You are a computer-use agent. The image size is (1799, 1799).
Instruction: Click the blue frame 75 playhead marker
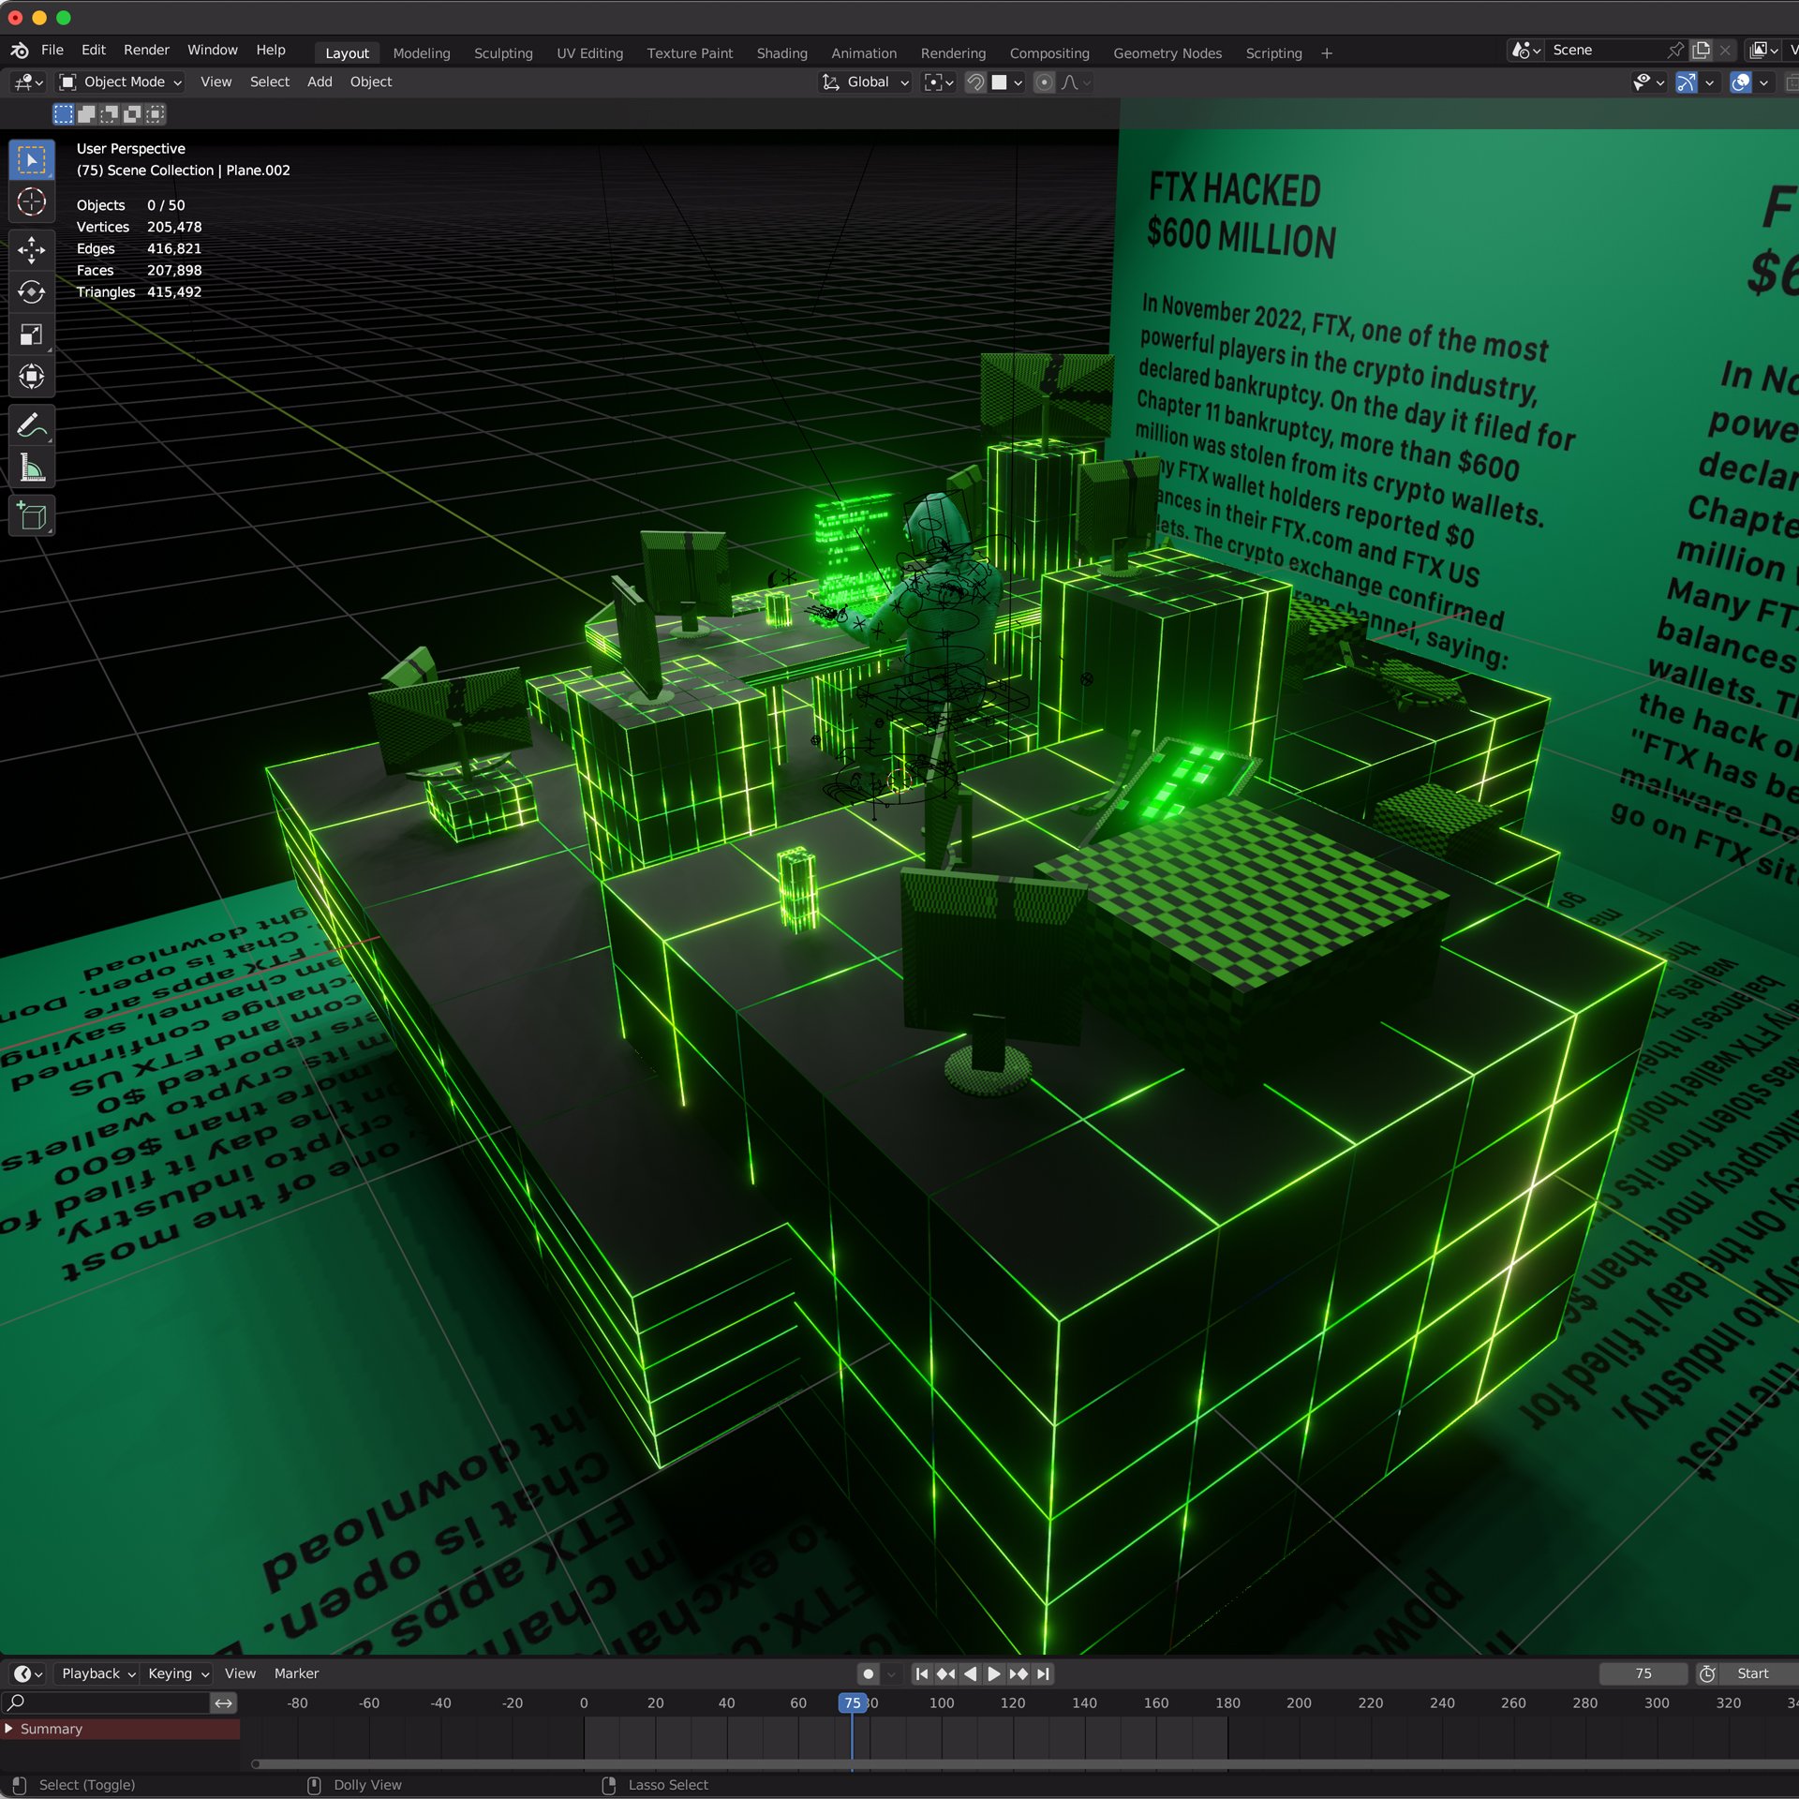coord(852,1703)
